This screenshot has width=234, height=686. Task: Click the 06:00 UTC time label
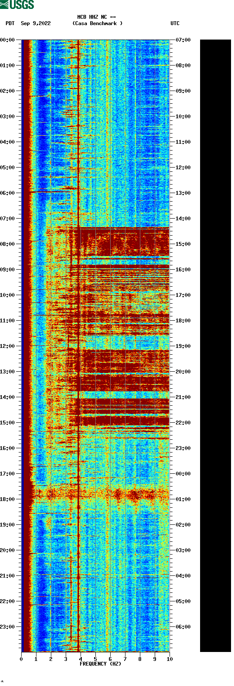(x=183, y=627)
